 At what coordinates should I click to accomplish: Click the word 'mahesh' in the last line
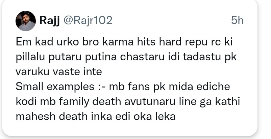35,117
